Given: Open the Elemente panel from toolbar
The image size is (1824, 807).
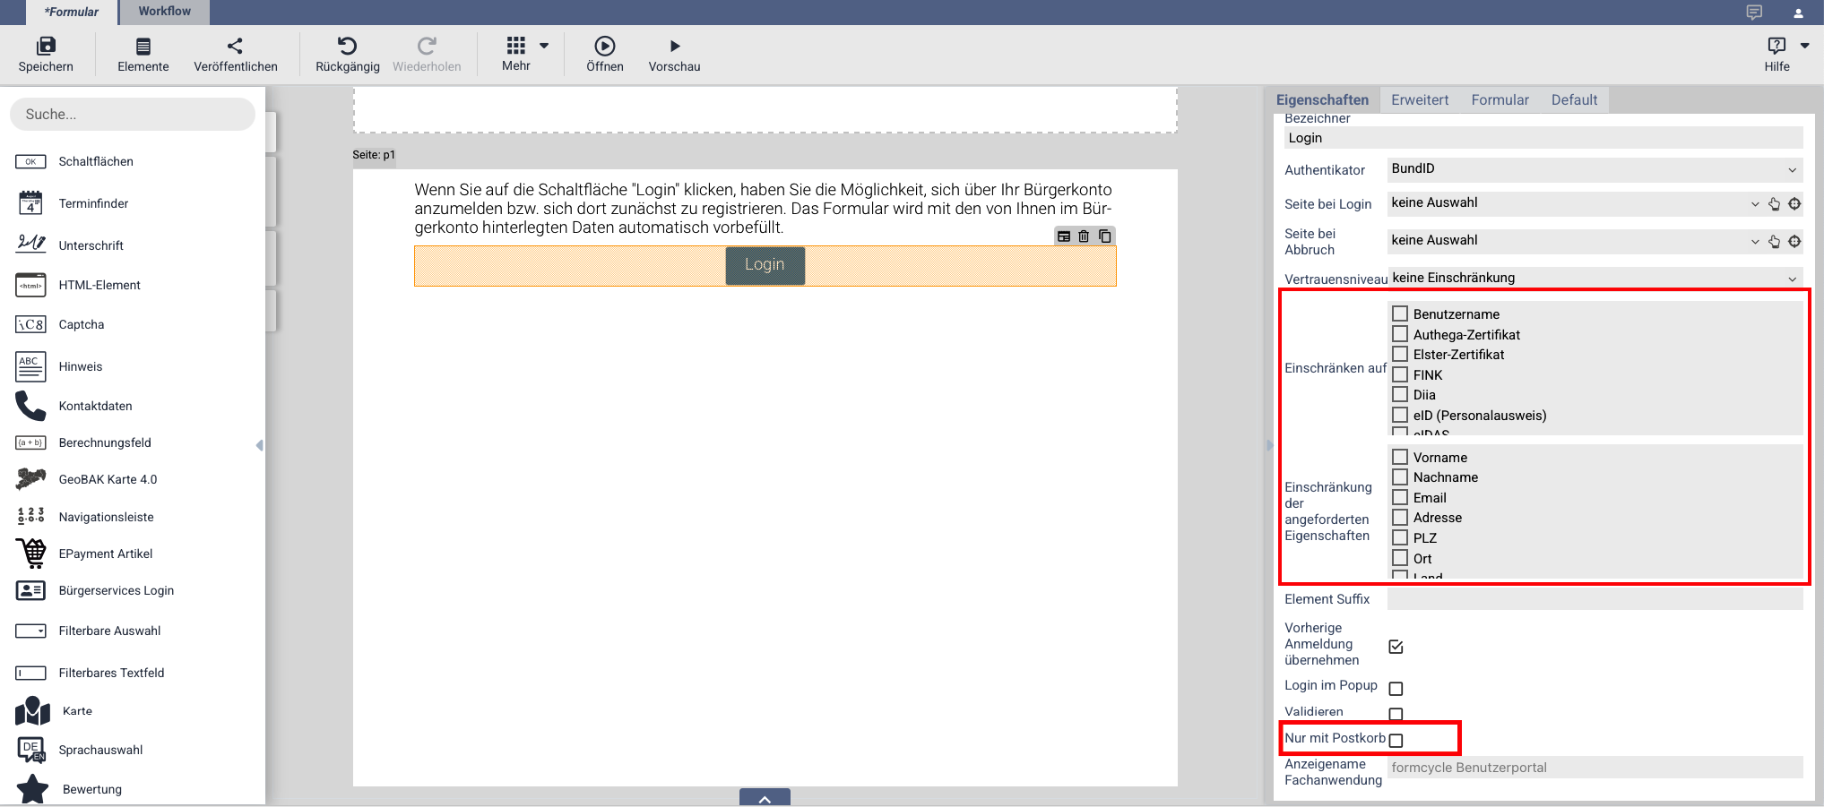Looking at the screenshot, I should 143,55.
